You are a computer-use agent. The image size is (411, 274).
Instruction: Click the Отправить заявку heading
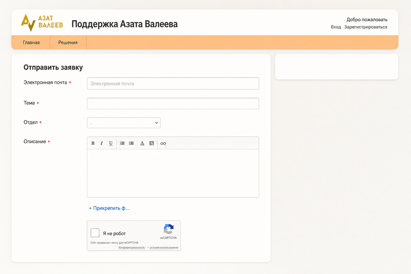tap(53, 67)
